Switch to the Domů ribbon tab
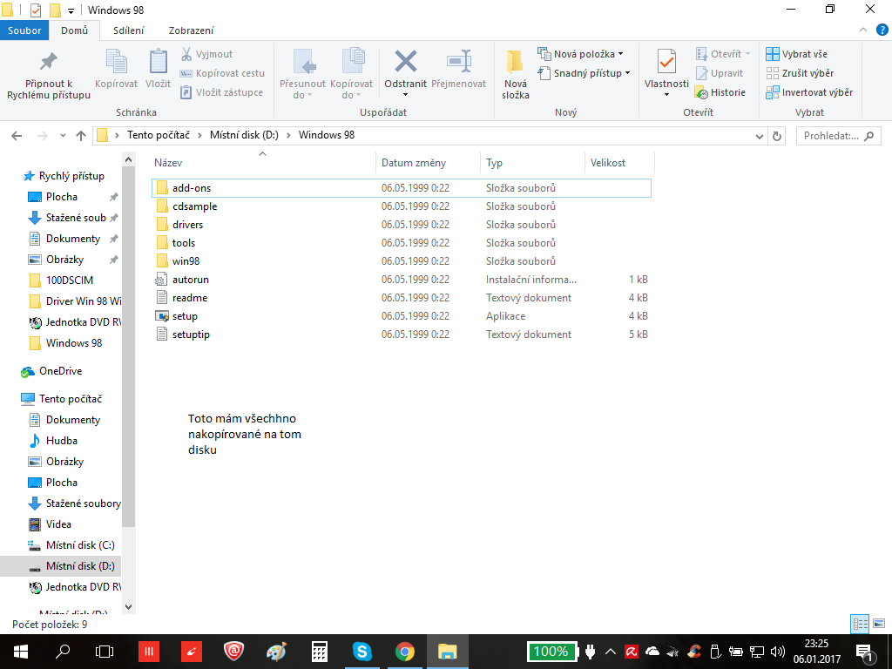Viewport: 892px width, 669px height. pos(75,30)
